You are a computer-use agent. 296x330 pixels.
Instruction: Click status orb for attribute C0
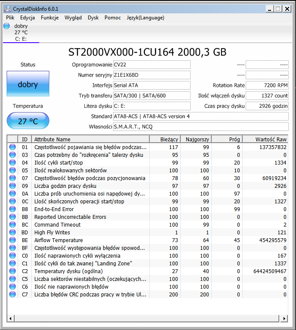tap(12, 255)
